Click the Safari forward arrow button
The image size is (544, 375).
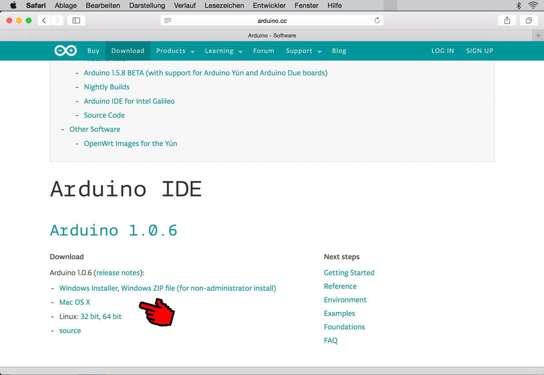point(57,20)
